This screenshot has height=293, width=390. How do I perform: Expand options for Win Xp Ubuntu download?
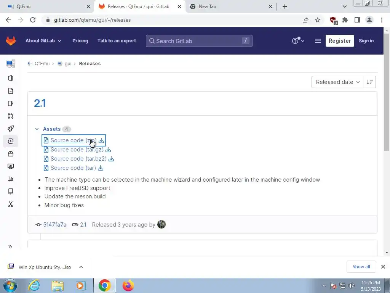[81, 267]
